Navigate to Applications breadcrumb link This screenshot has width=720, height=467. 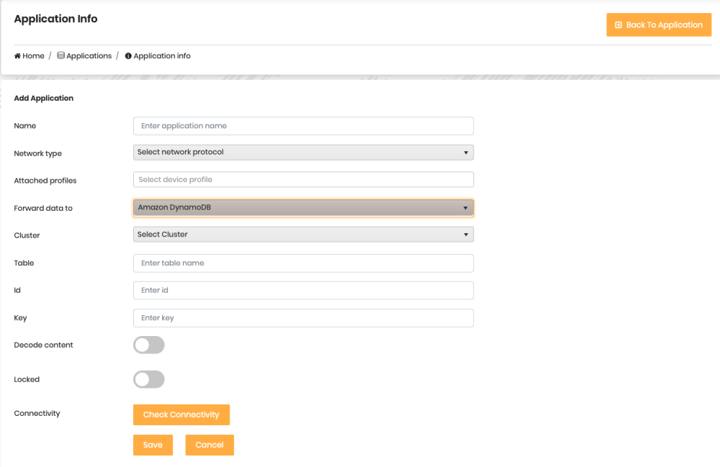[x=89, y=56]
